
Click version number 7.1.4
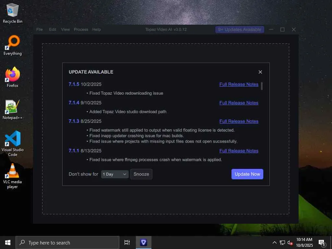point(74,103)
